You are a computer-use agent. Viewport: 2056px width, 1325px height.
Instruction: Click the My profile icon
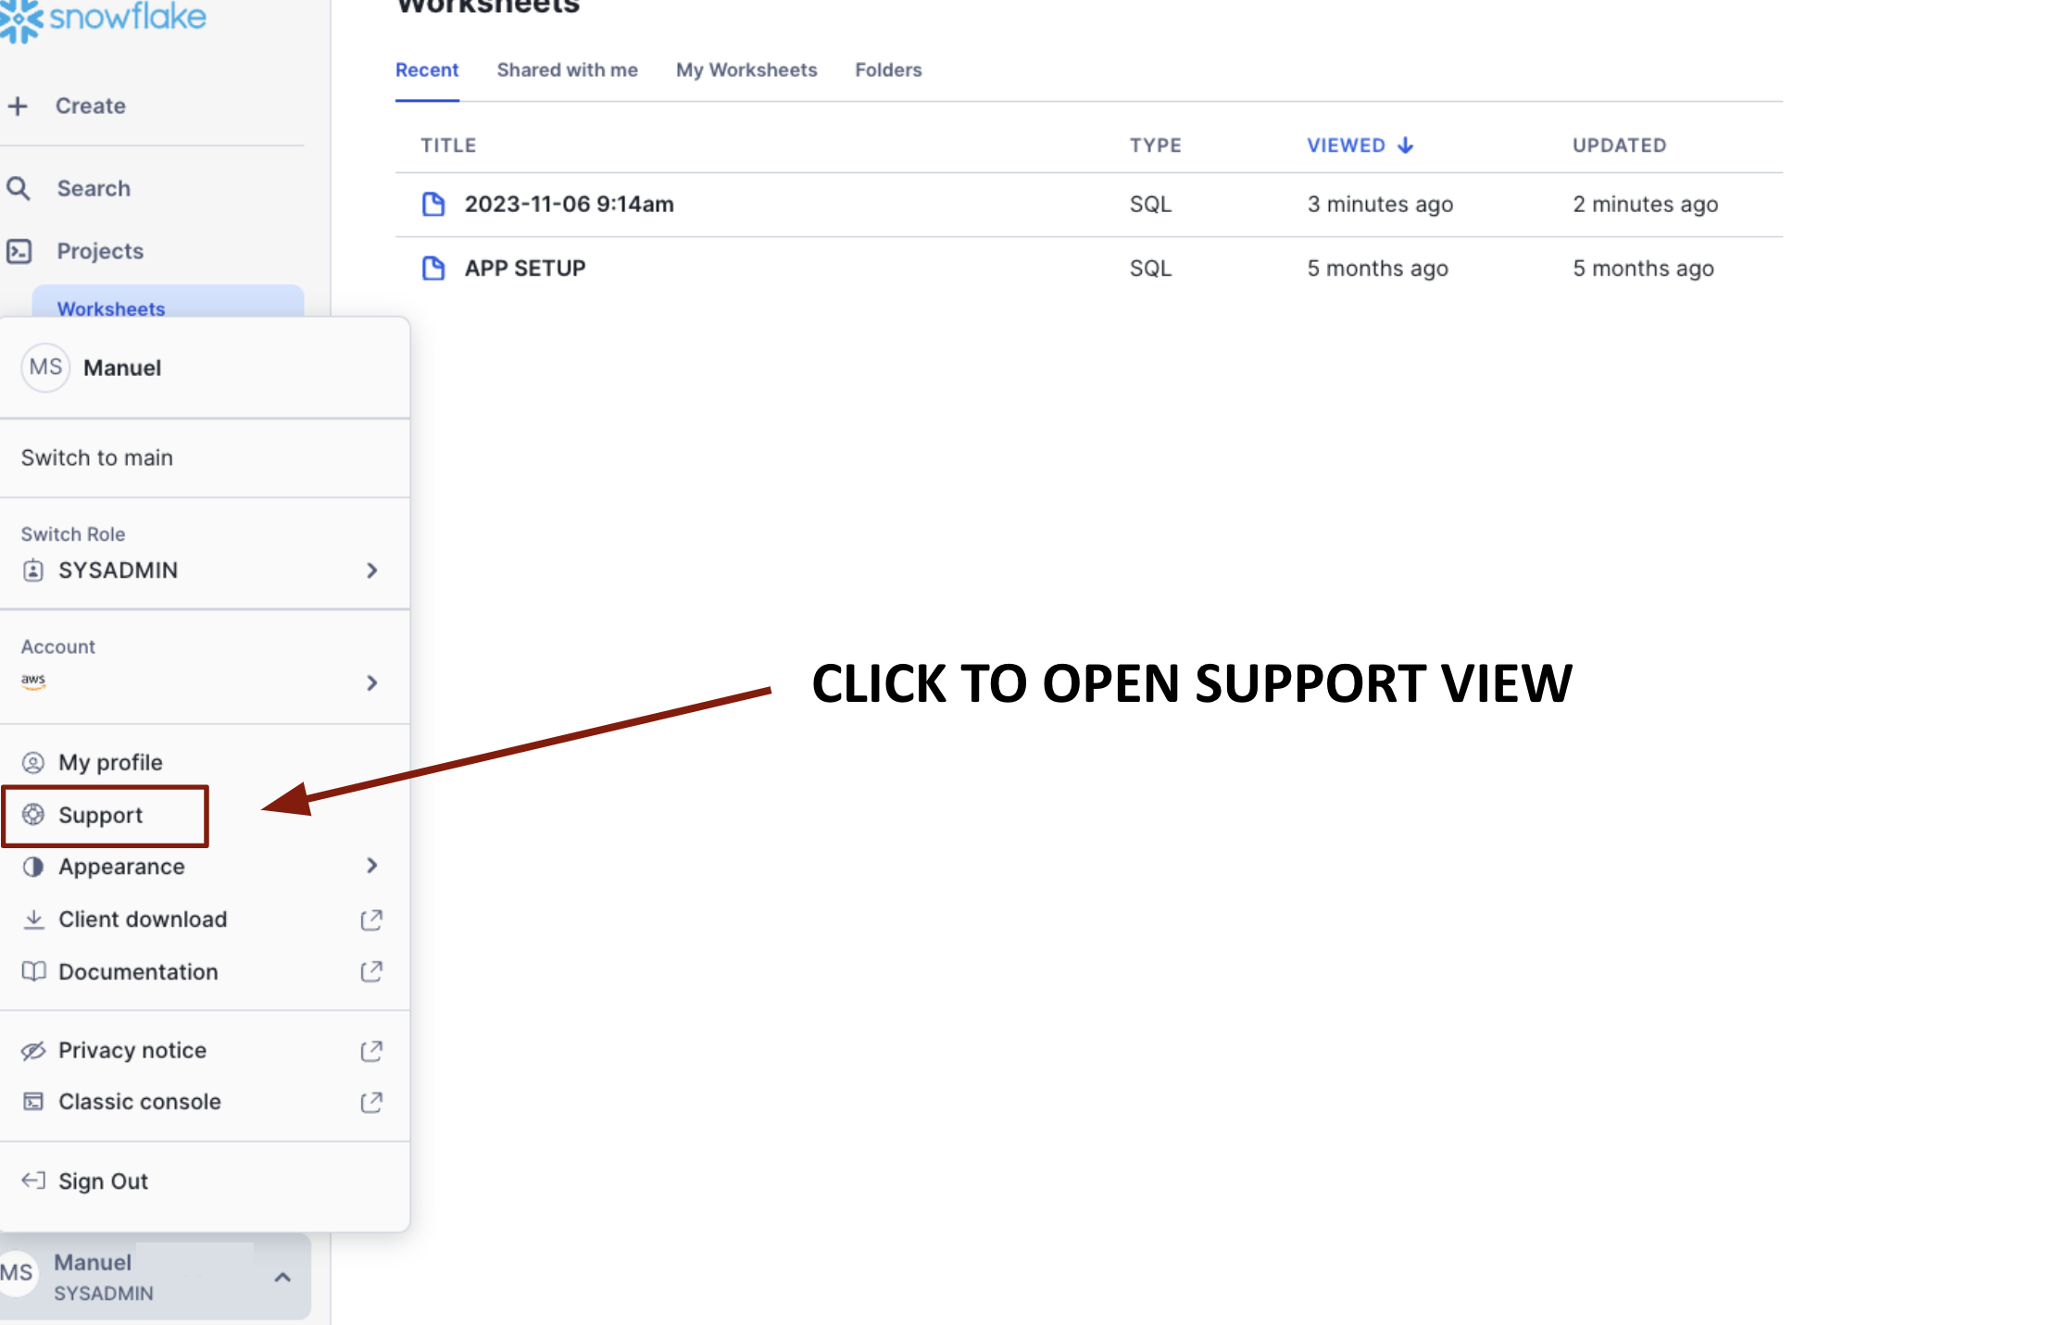(x=33, y=762)
